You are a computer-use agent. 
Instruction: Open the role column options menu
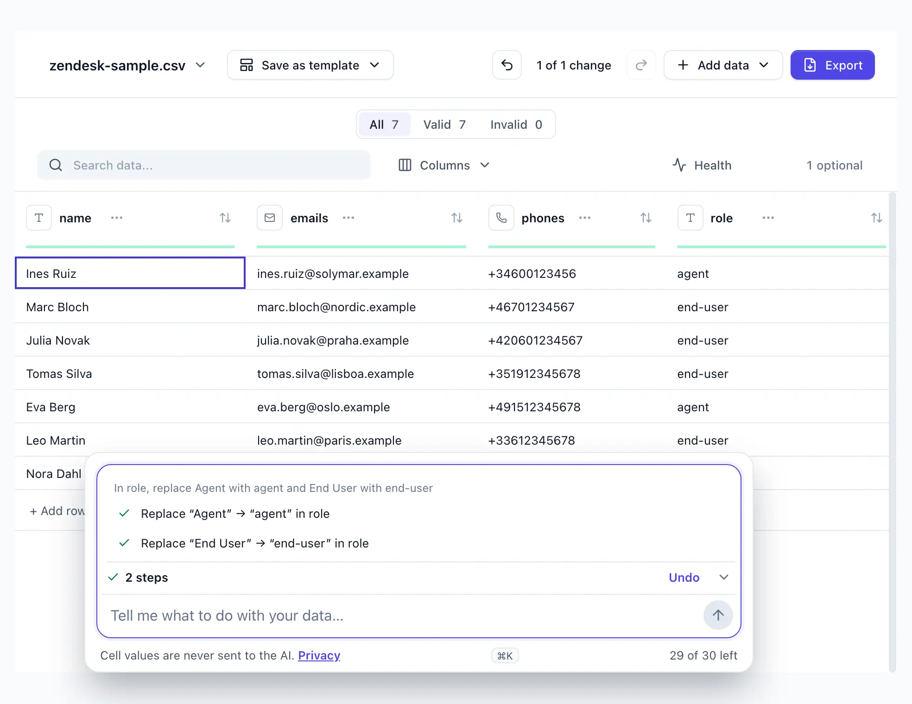pyautogui.click(x=768, y=218)
